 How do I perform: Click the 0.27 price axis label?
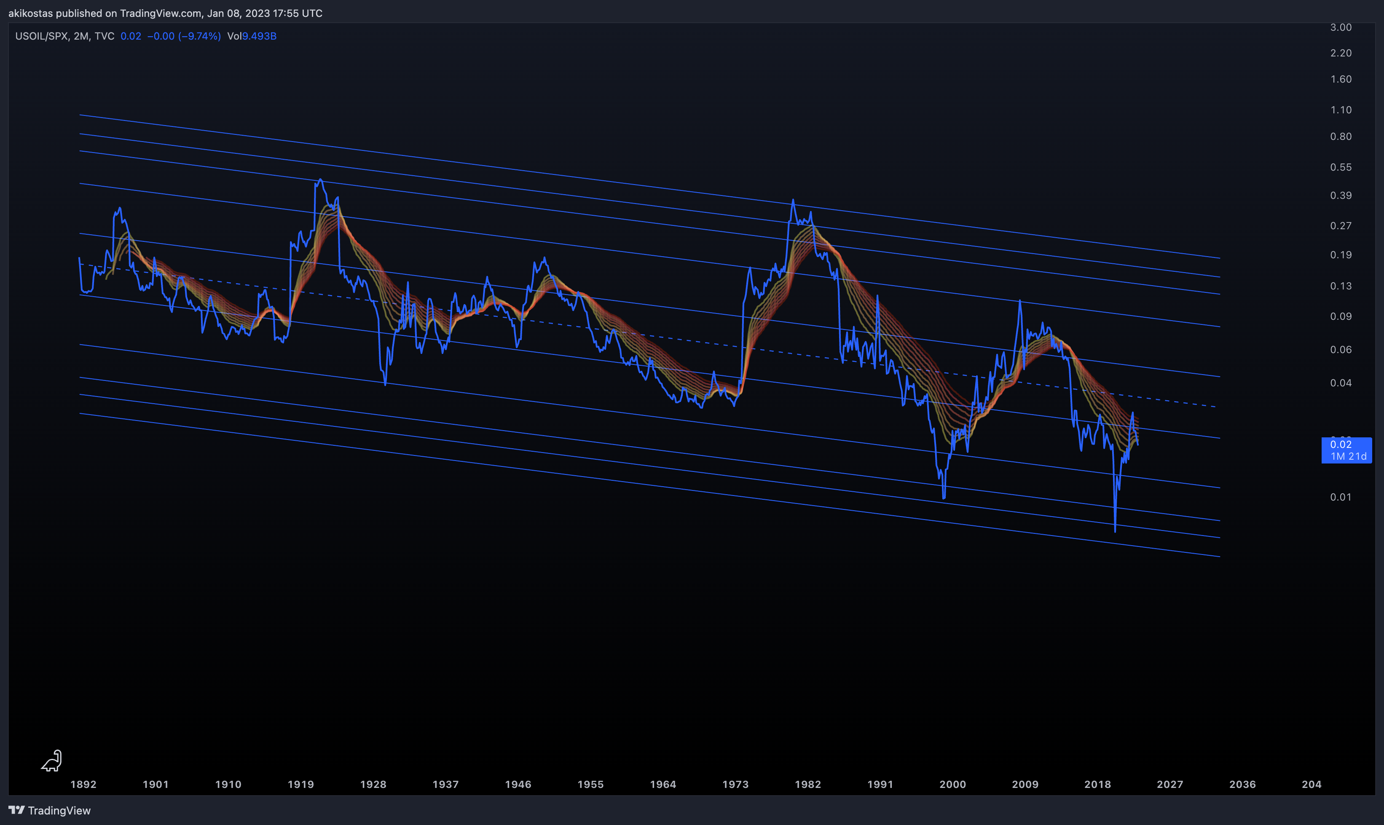pos(1341,225)
